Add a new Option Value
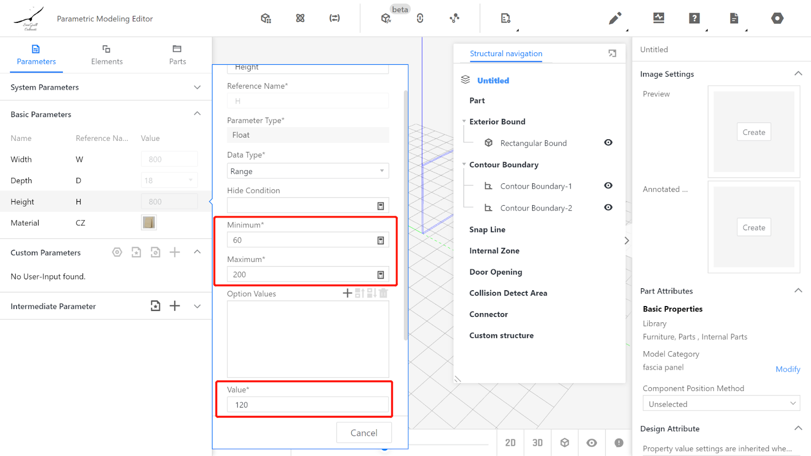811x456 pixels. [347, 293]
